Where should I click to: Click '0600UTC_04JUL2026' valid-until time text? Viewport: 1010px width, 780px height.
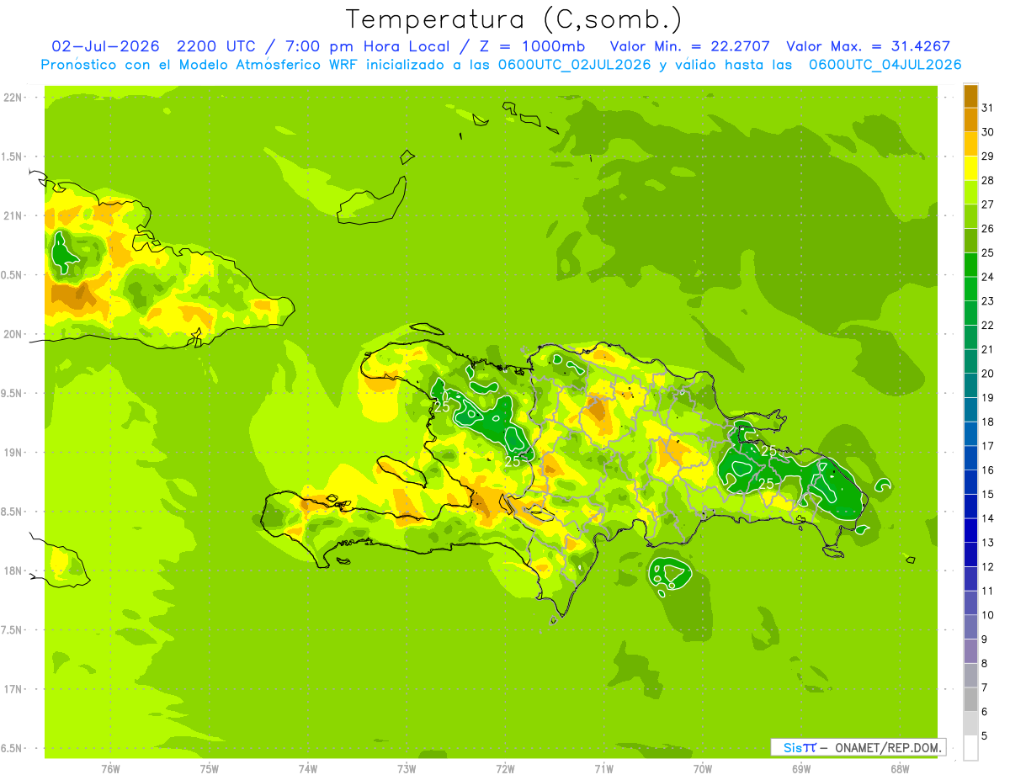coord(885,64)
